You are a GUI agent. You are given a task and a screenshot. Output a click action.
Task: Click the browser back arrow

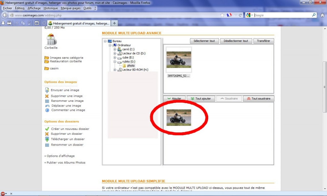(x=5, y=15)
